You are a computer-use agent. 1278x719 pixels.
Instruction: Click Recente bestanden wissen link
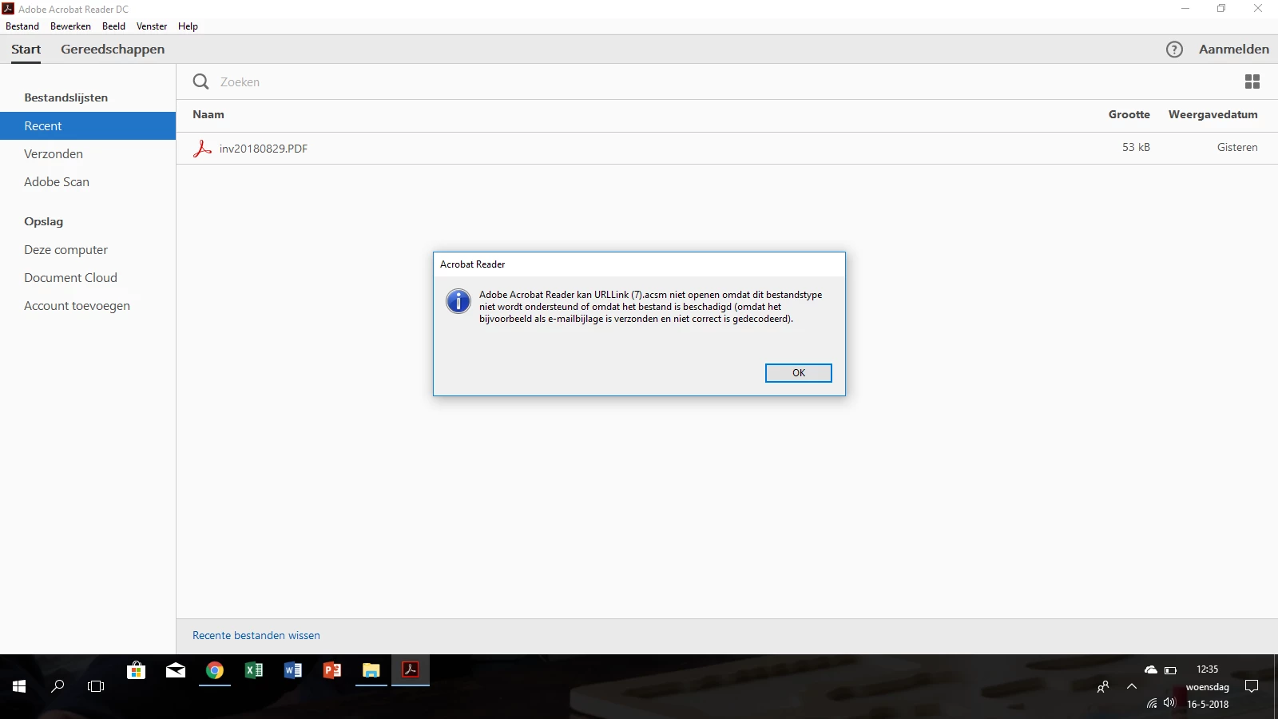pos(256,636)
